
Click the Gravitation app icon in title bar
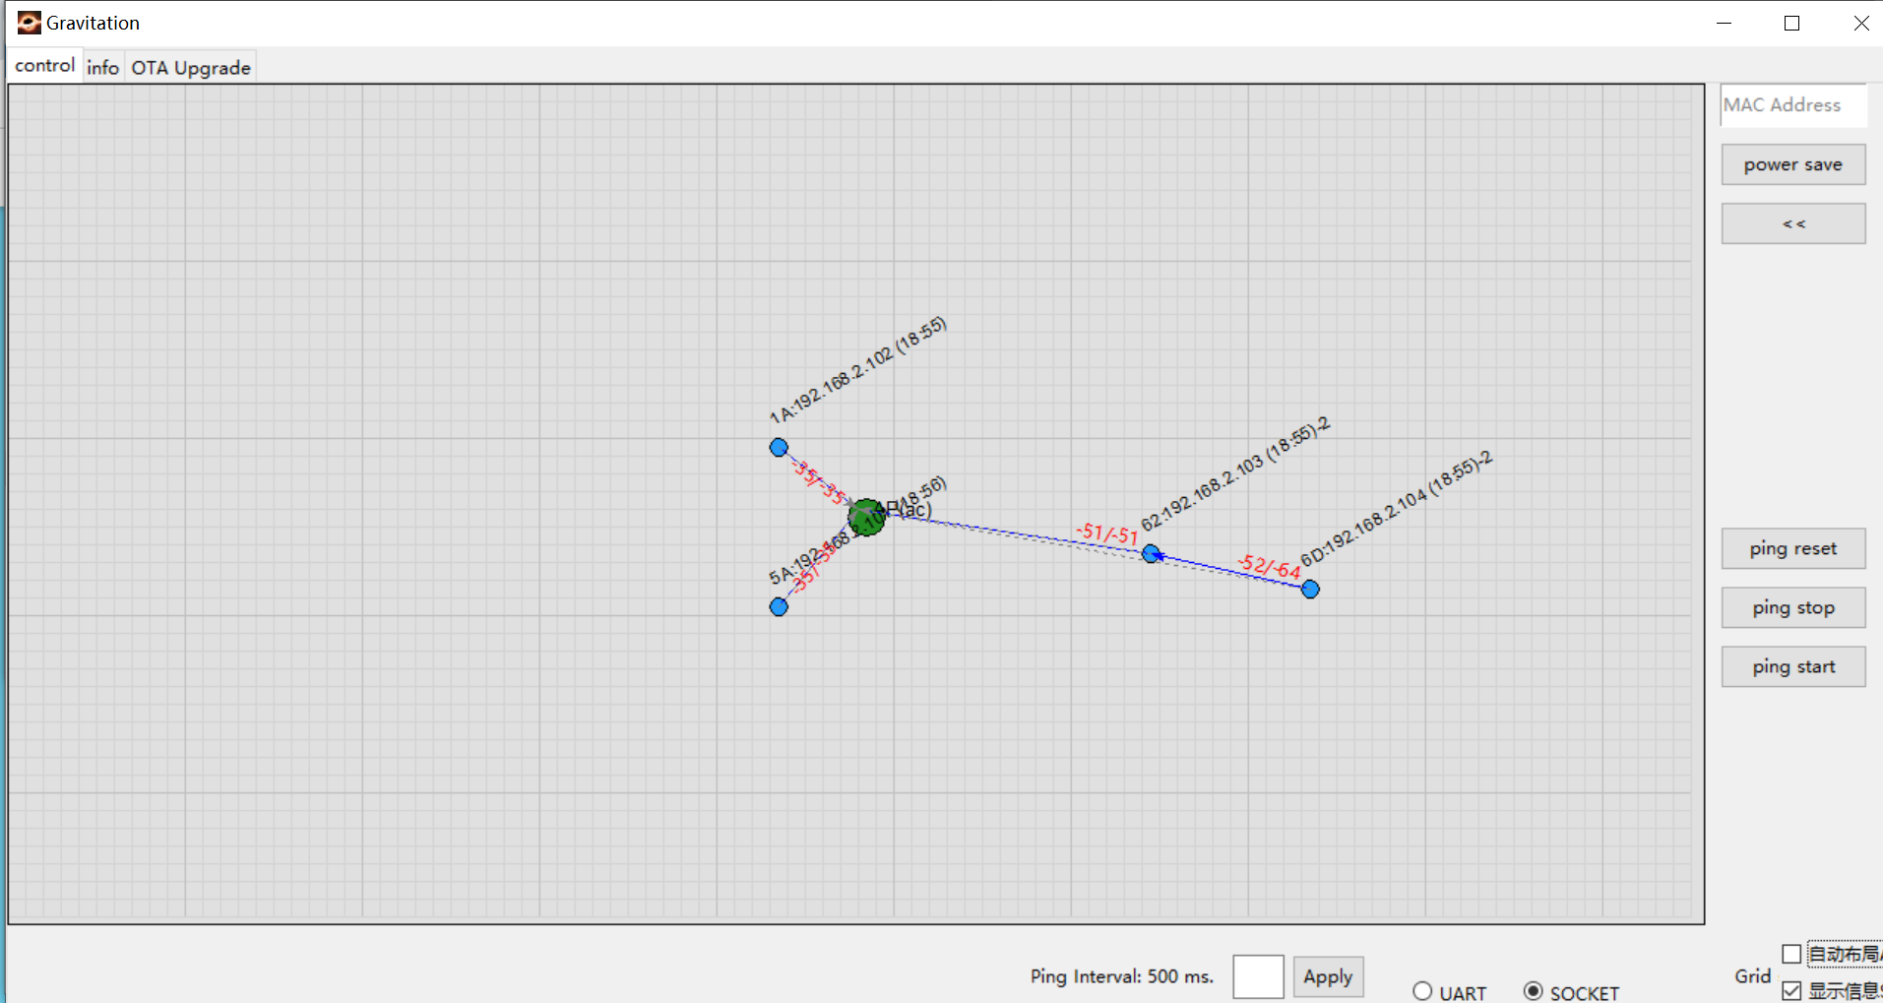(29, 23)
